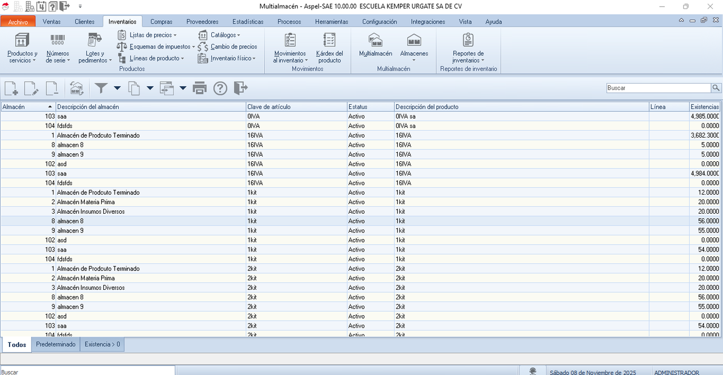Click the Buscar field in the bottom status bar
The image size is (723, 375).
[88, 371]
